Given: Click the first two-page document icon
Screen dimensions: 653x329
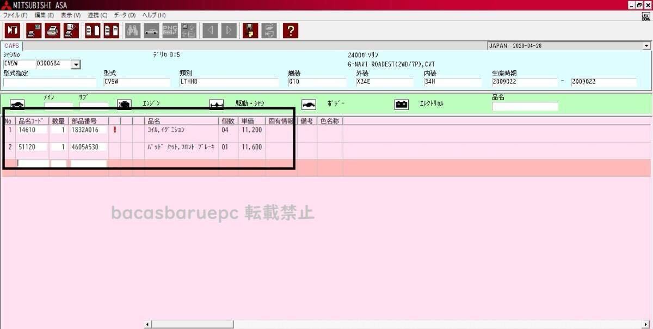Looking at the screenshot, I should point(93,31).
